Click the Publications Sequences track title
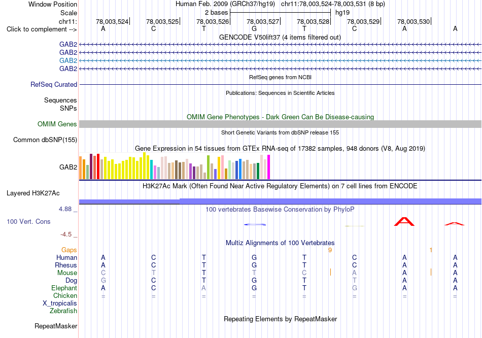Screen dimensions: 482x338 pos(280,93)
